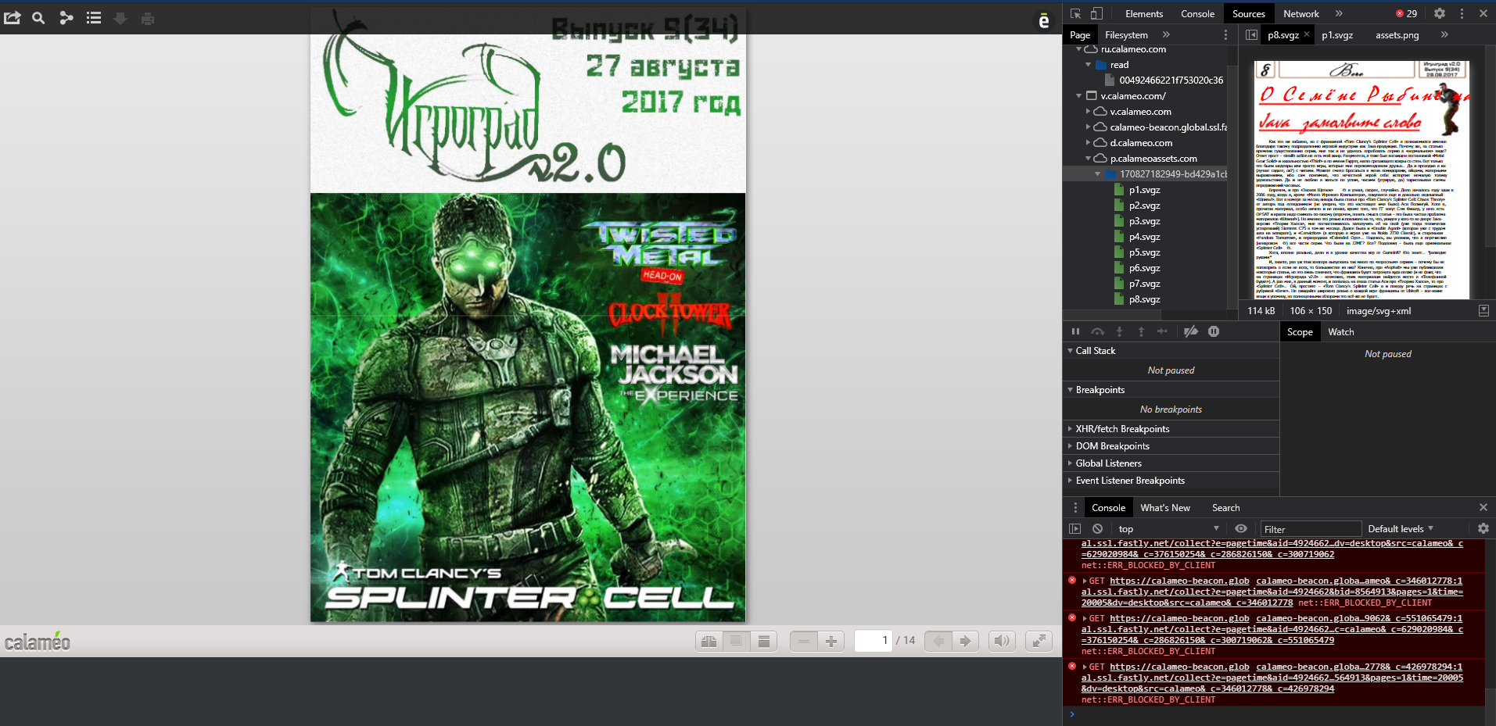This screenshot has width=1496, height=726.
Task: Expand more DevTools panels chevron
Action: point(1339,13)
